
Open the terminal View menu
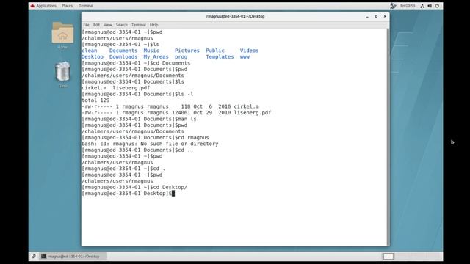tap(108, 25)
